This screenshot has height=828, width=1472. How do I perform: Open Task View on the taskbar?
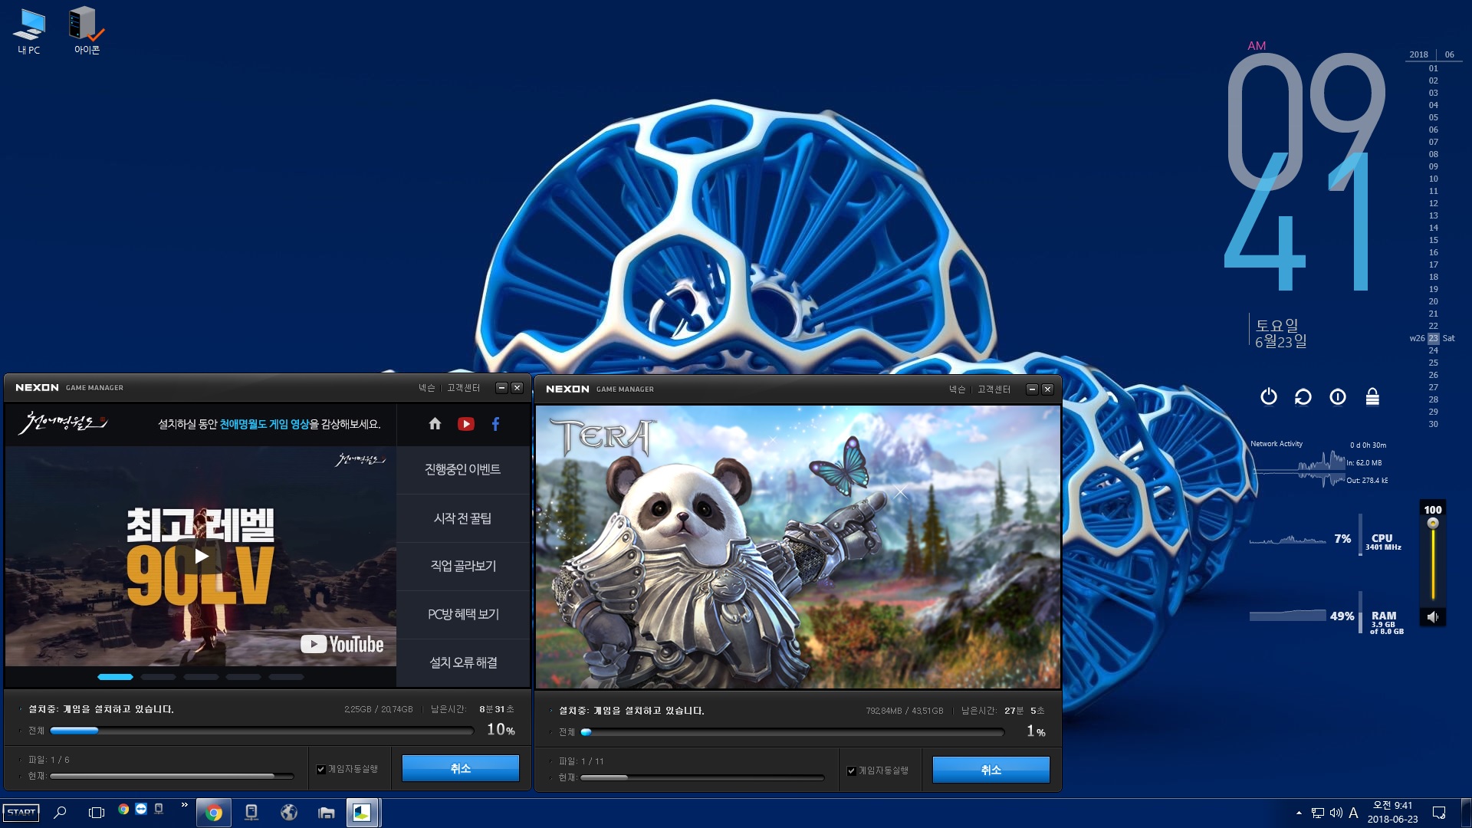click(97, 813)
